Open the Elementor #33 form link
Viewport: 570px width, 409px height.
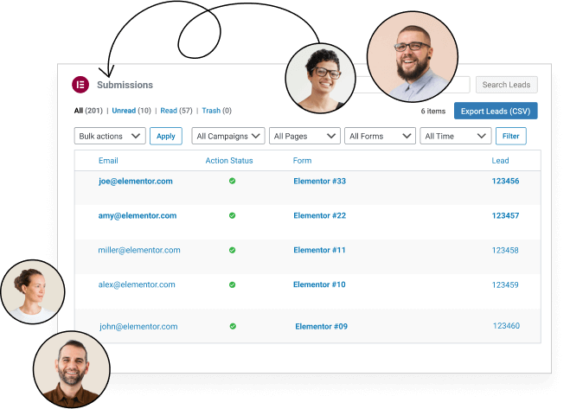click(x=319, y=181)
